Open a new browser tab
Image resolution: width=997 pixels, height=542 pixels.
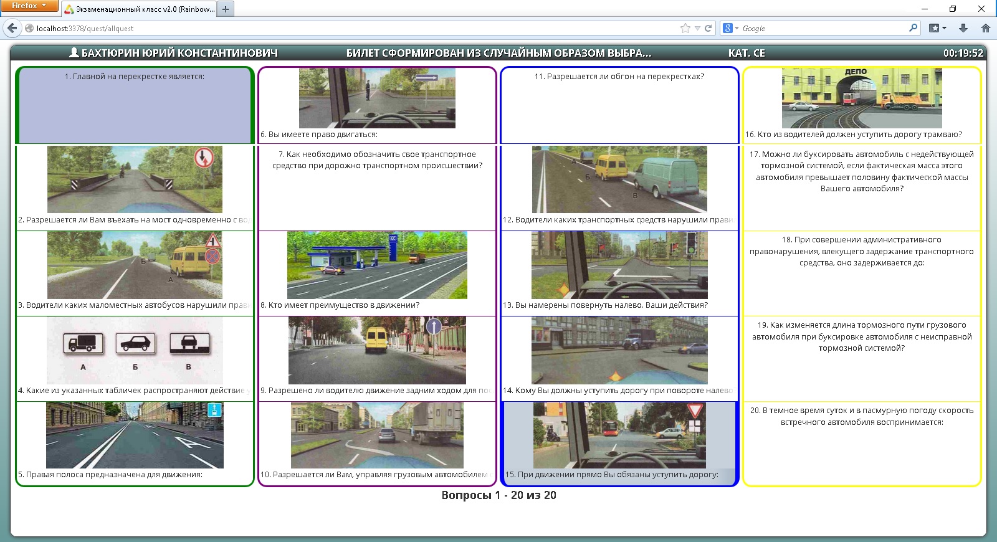tap(226, 9)
